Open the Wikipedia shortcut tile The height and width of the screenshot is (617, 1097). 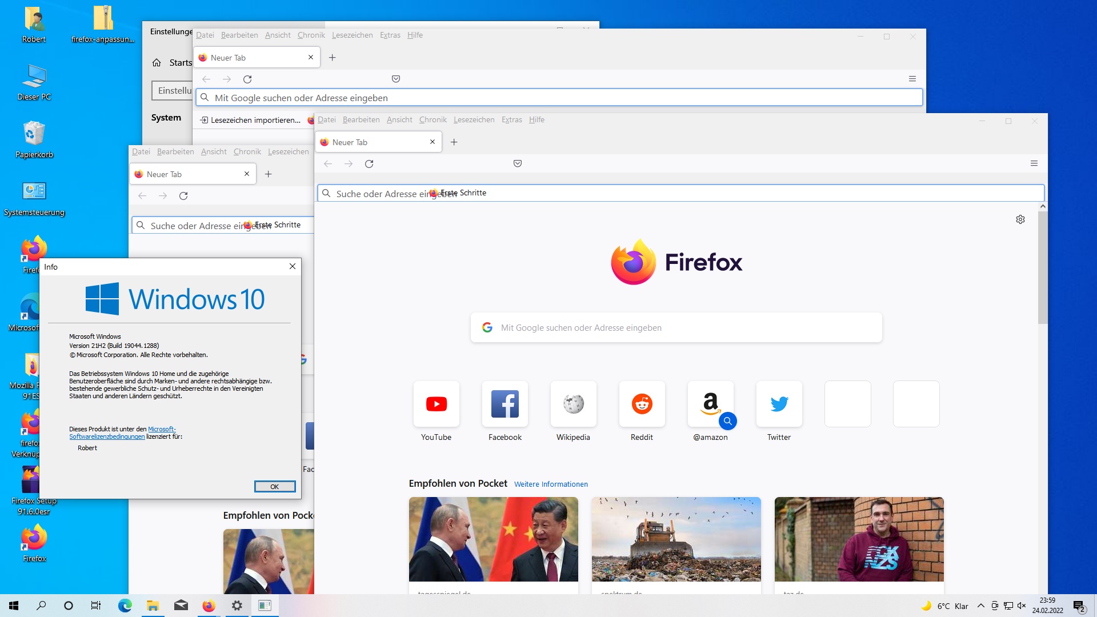(x=573, y=404)
